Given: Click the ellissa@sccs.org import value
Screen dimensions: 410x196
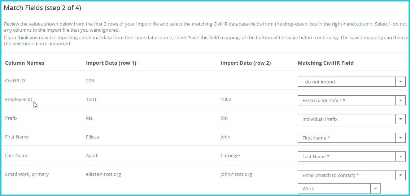Looking at the screenshot, I should (x=103, y=174).
